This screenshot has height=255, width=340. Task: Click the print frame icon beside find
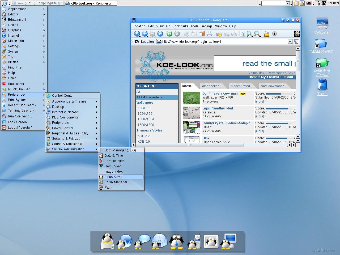pos(234,34)
